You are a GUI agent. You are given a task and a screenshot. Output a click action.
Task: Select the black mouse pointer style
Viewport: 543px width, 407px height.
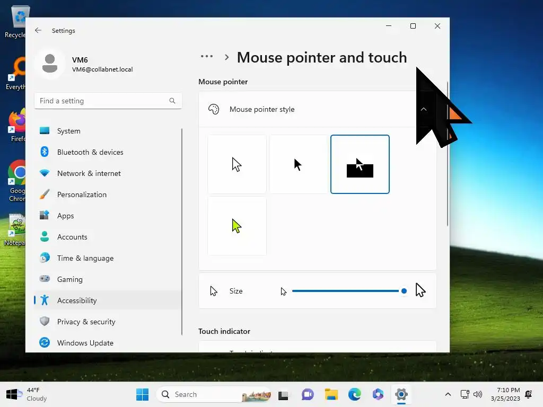(x=298, y=164)
